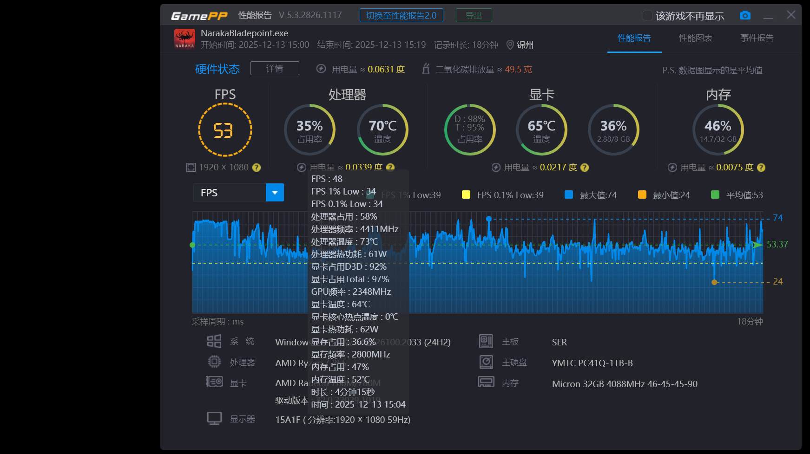Click the CO2 emission icon
Image resolution: width=810 pixels, height=454 pixels.
point(425,69)
